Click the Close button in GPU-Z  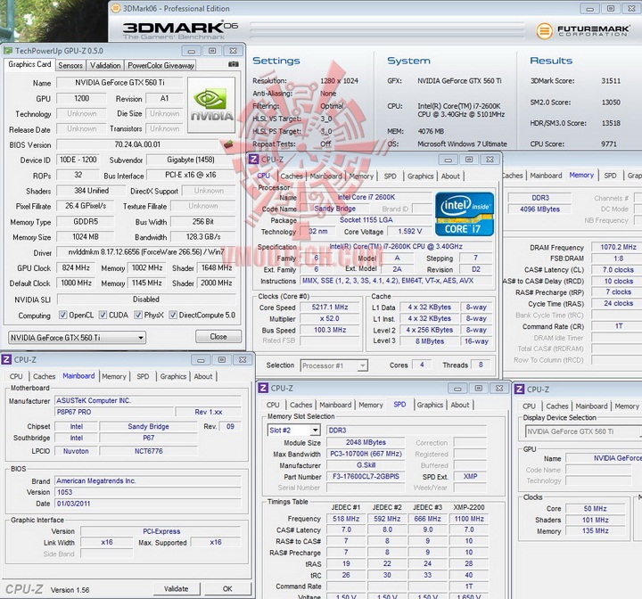click(218, 337)
